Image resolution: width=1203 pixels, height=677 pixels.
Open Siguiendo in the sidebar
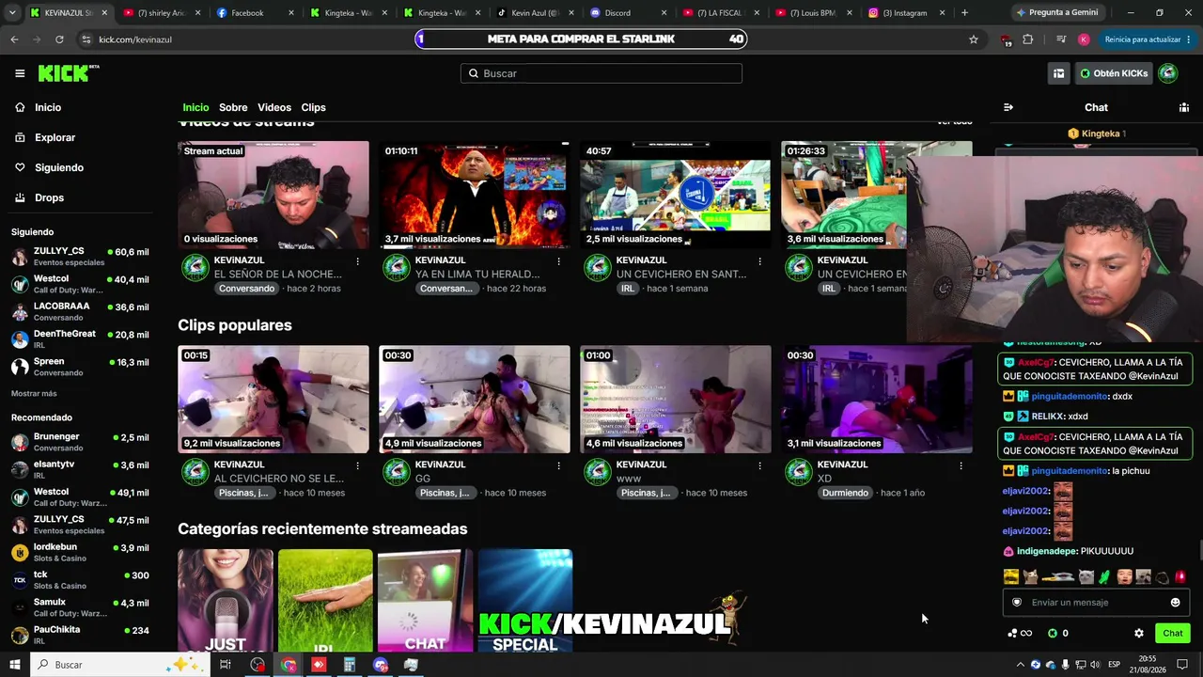coord(59,167)
